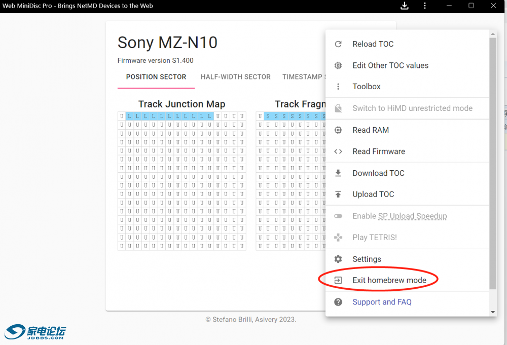Click the Reload TOC refresh icon
The width and height of the screenshot is (507, 345).
[338, 44]
